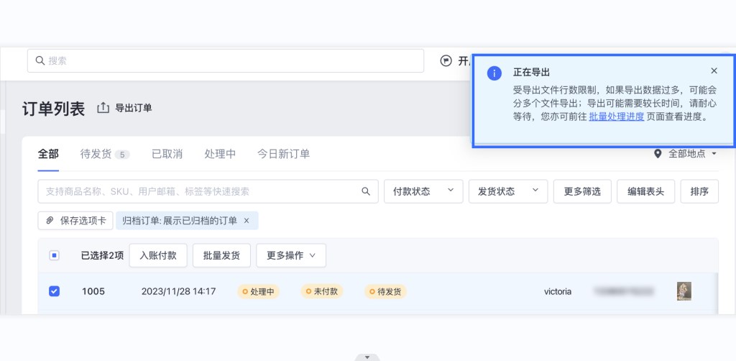Open the 更多操作 dropdown menu
Viewport: 736px width, 361px height.
(x=290, y=255)
